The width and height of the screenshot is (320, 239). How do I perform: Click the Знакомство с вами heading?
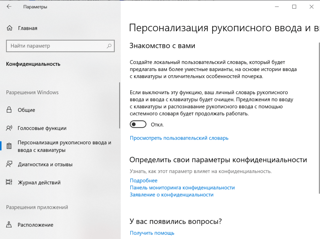click(162, 46)
